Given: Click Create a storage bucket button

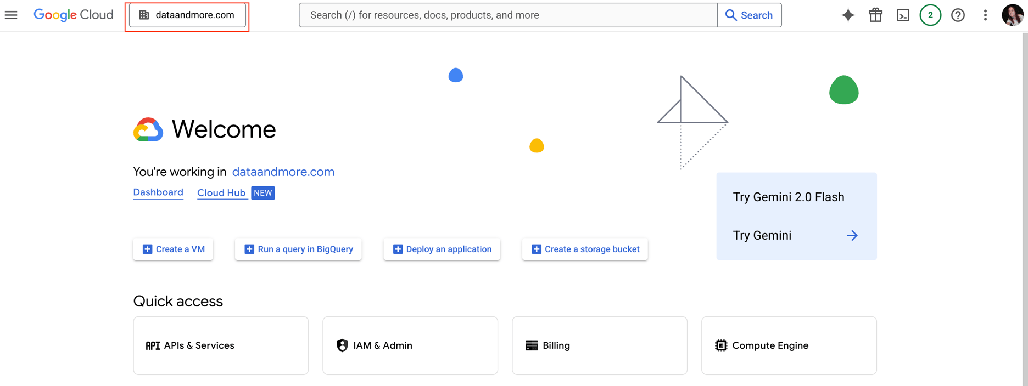Looking at the screenshot, I should coord(585,249).
